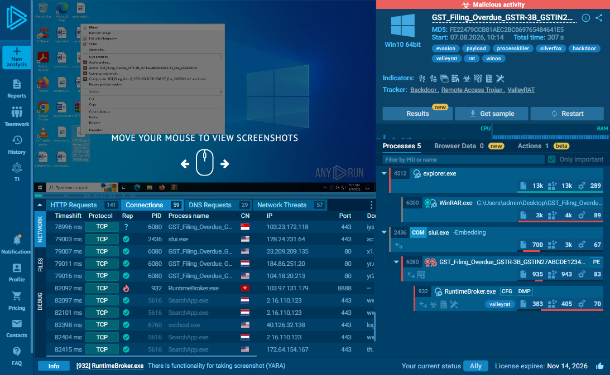The height and width of the screenshot is (375, 610).
Task: Click the ANY.RUN logo icon
Action: pyautogui.click(x=16, y=18)
